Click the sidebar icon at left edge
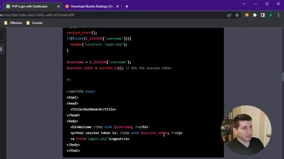284x159 pixels. 1,49
